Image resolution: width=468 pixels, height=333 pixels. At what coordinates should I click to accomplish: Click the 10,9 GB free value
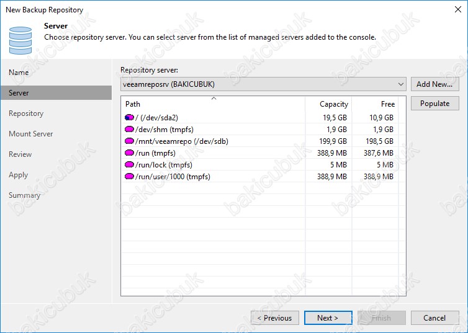381,118
